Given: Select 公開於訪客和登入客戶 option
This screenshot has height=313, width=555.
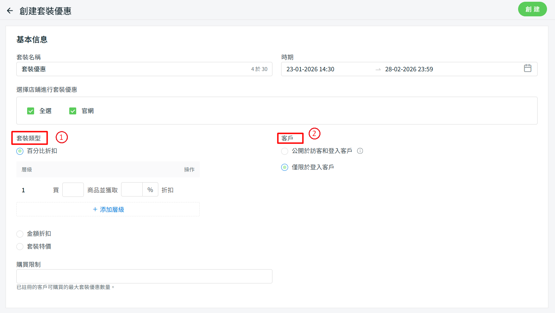Looking at the screenshot, I should click(285, 151).
